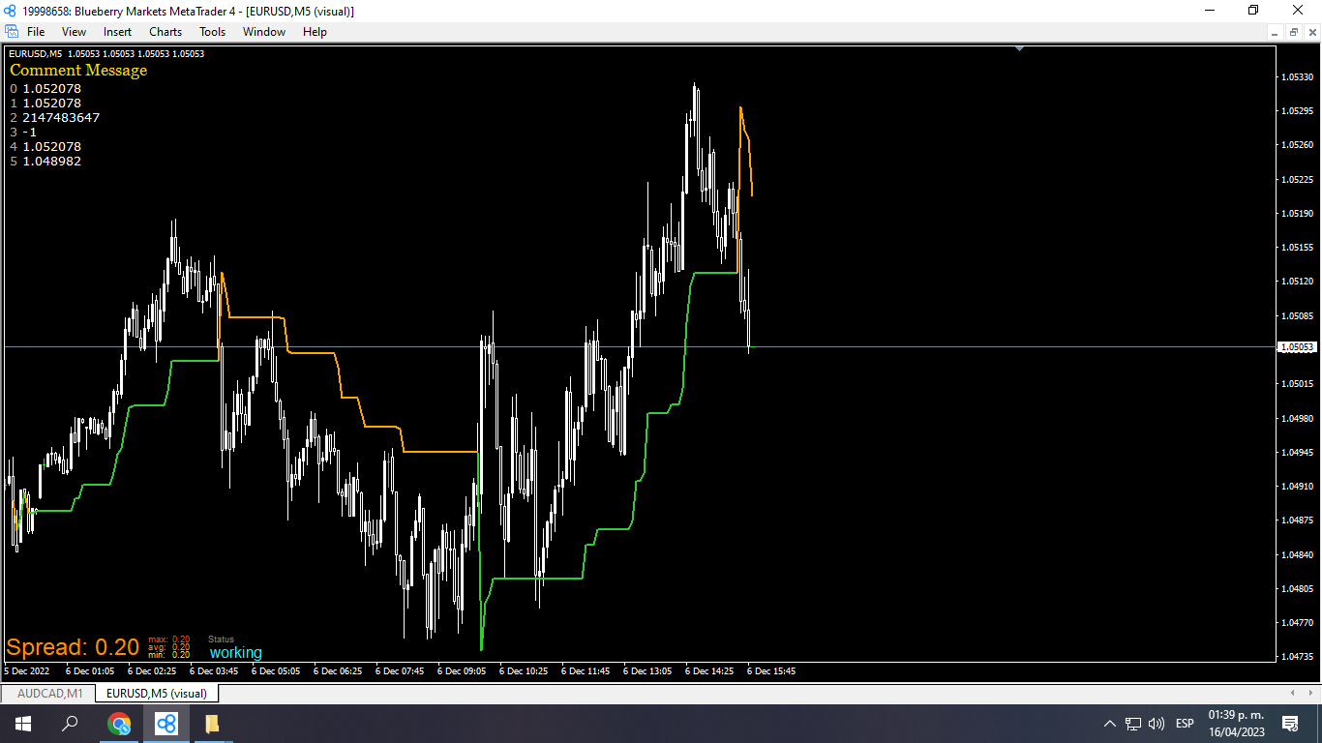Select the EURUSD,M5 (visual) chart tab
This screenshot has width=1322, height=743.
(157, 693)
